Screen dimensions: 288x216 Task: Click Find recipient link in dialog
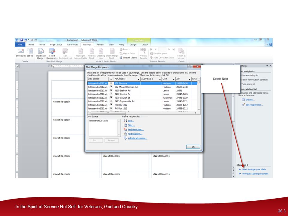[135, 134]
